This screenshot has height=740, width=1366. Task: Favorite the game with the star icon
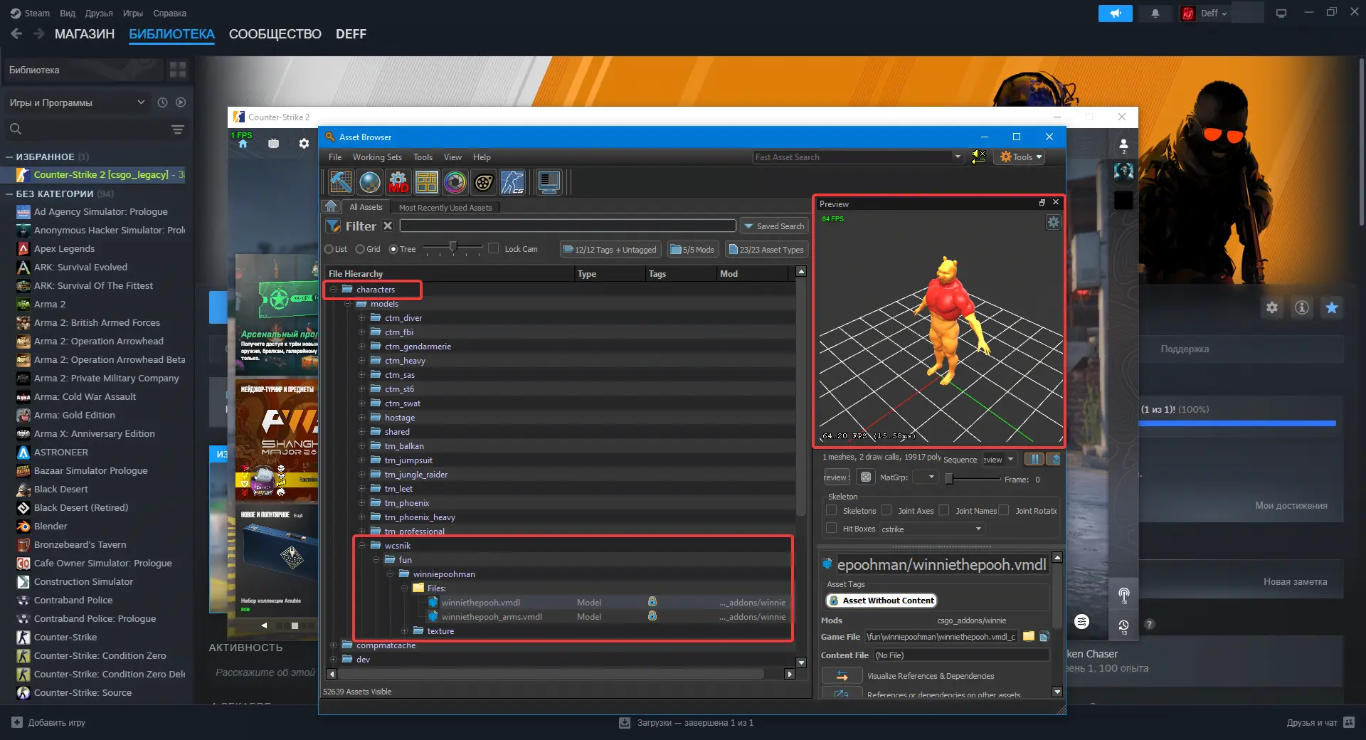coord(1332,307)
